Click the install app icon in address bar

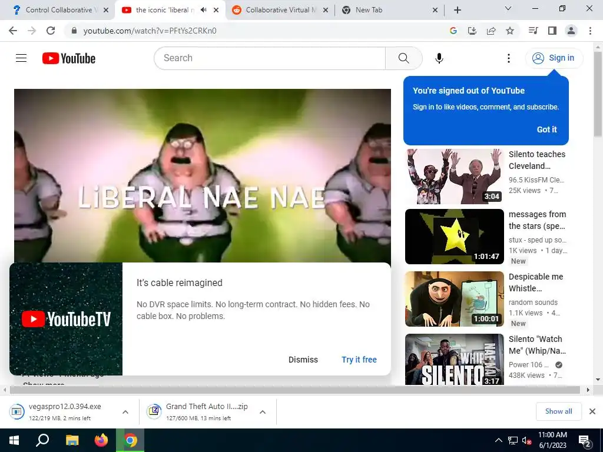pos(472,31)
